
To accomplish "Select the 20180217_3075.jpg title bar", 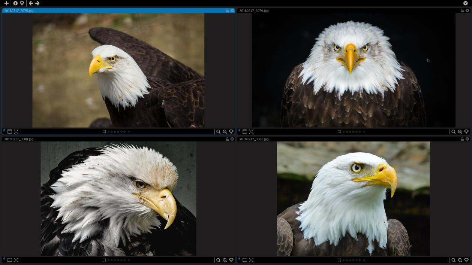I will tap(118, 10).
